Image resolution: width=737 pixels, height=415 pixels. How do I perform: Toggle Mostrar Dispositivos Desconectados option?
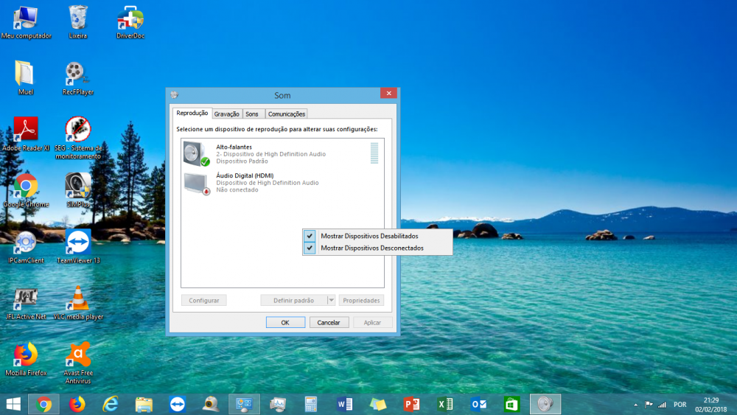click(x=372, y=248)
